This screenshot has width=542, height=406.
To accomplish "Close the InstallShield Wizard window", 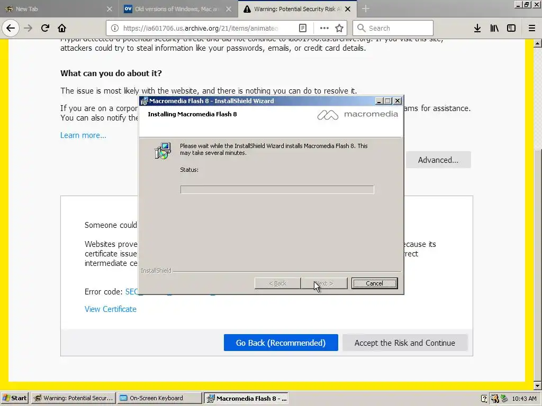I will (x=398, y=101).
